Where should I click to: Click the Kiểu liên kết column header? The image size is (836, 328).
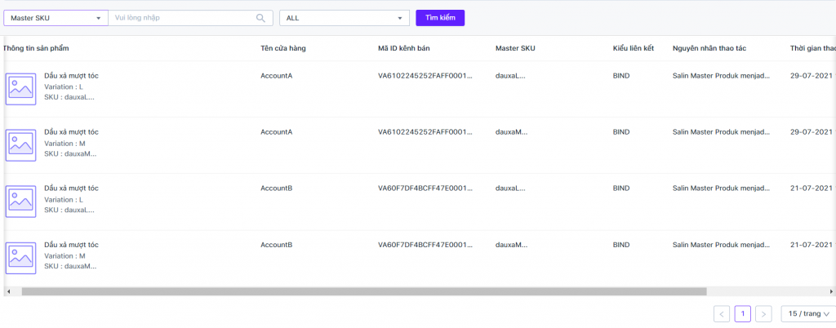pyautogui.click(x=634, y=48)
